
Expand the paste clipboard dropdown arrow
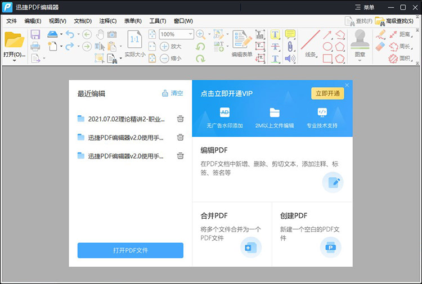(120, 46)
